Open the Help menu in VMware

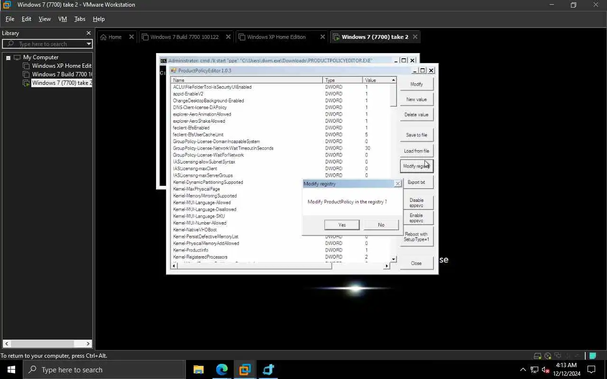99,19
